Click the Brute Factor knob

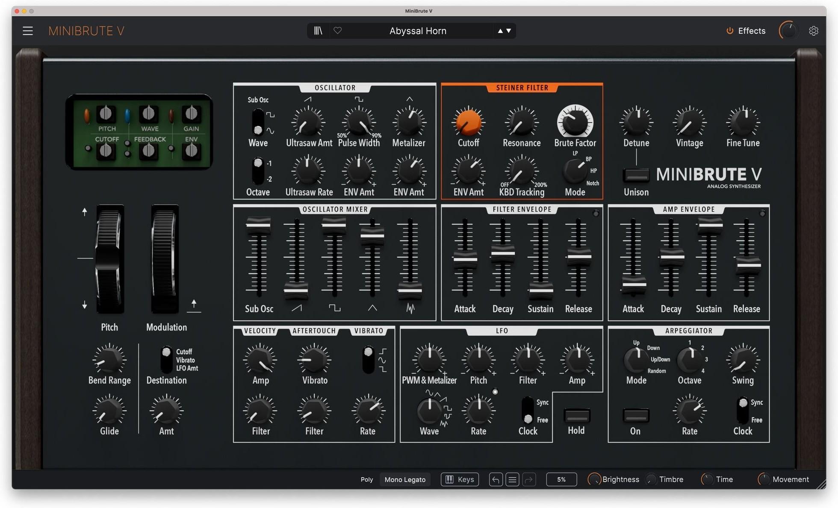coord(575,122)
